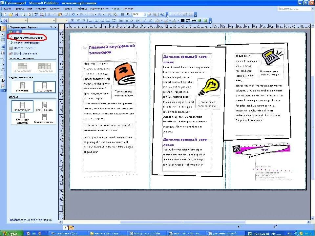
Task: Open the Вставка menu
Action: (x=41, y=9)
